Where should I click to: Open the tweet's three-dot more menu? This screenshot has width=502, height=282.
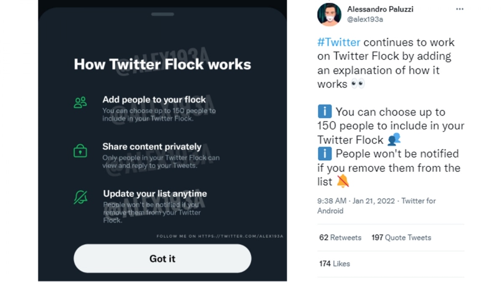click(x=459, y=9)
